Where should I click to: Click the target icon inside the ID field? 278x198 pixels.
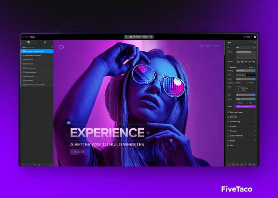pyautogui.click(x=254, y=48)
